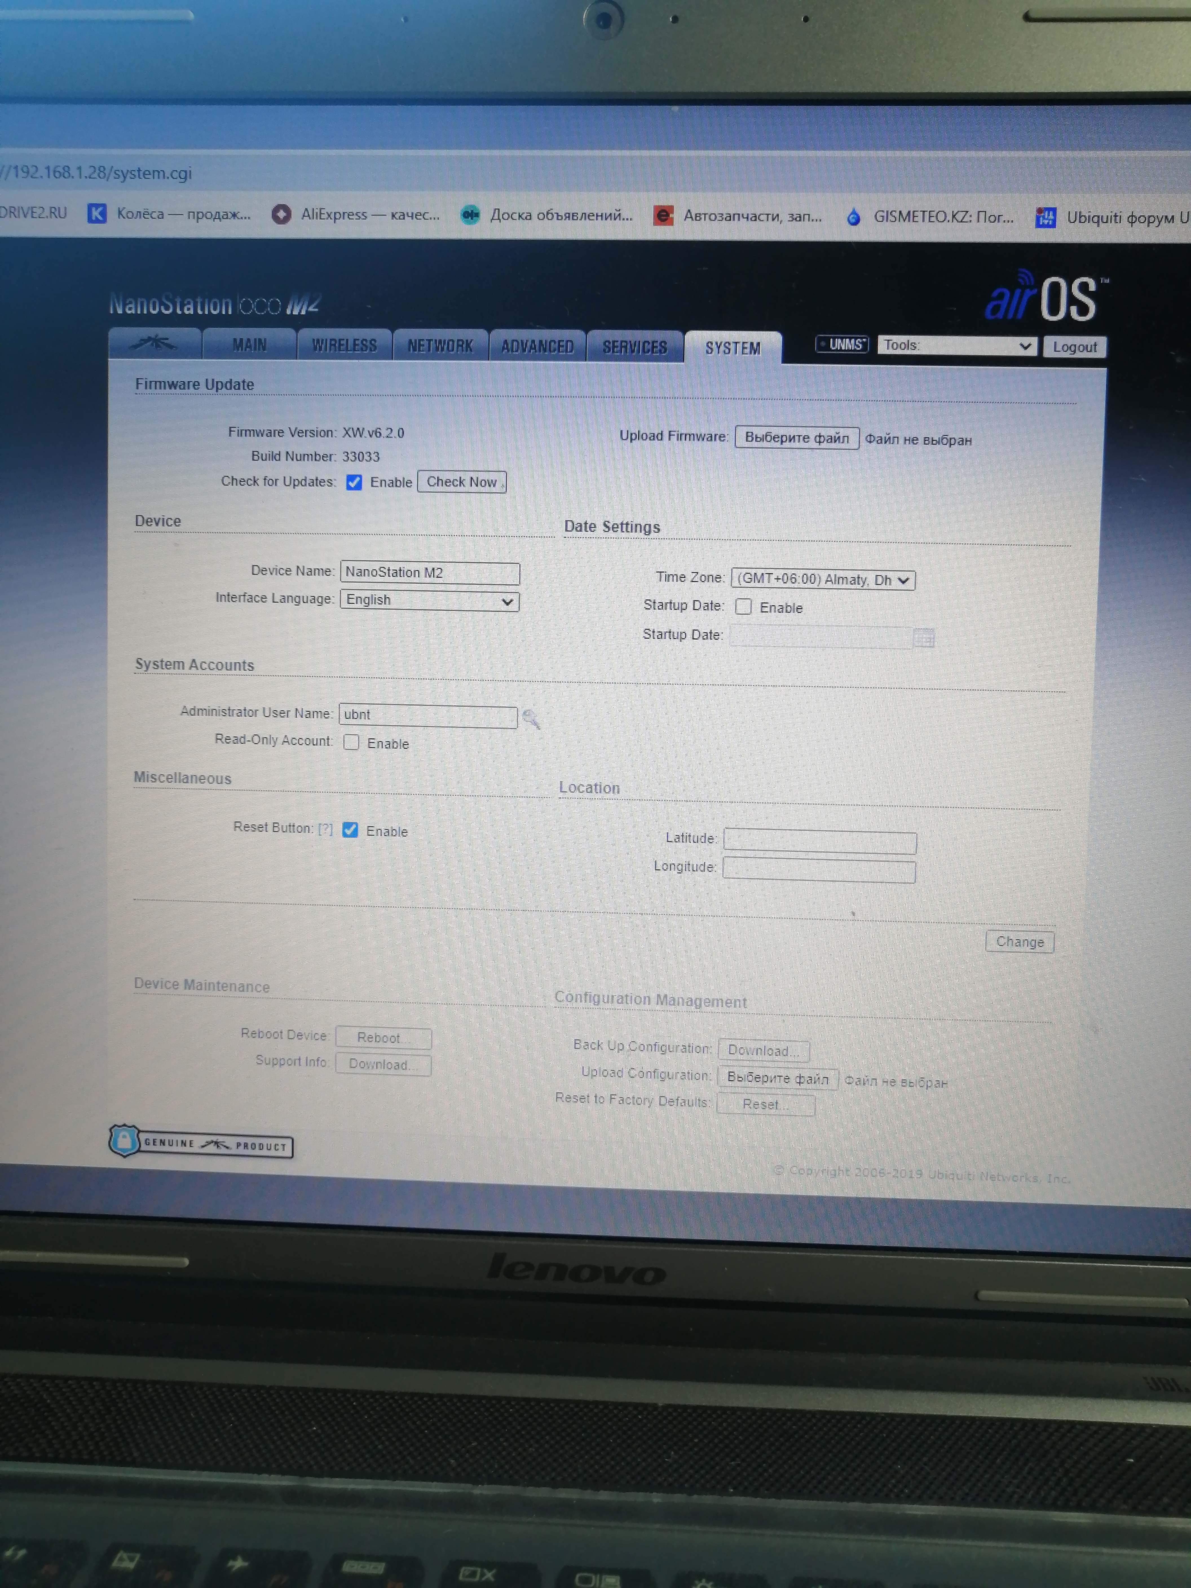Click the key icon for password change
The image size is (1191, 1588).
pyautogui.click(x=531, y=719)
